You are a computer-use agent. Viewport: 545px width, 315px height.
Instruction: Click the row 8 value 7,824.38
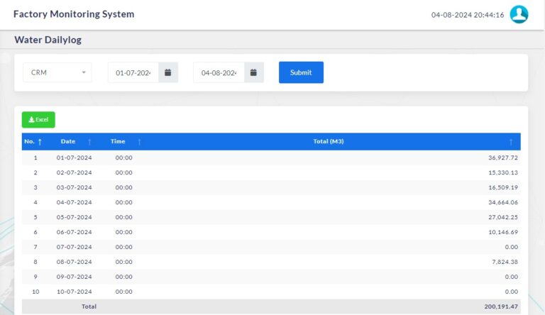(x=504, y=262)
